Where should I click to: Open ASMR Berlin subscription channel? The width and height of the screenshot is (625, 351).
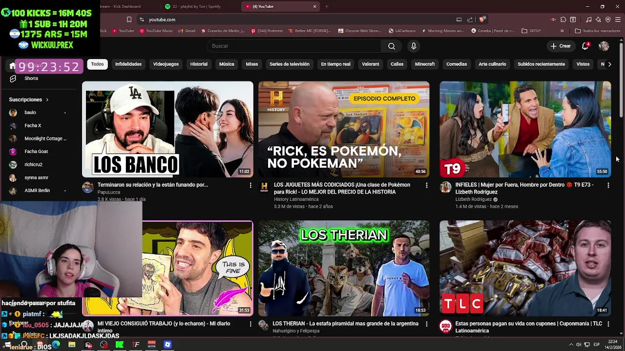pos(38,191)
